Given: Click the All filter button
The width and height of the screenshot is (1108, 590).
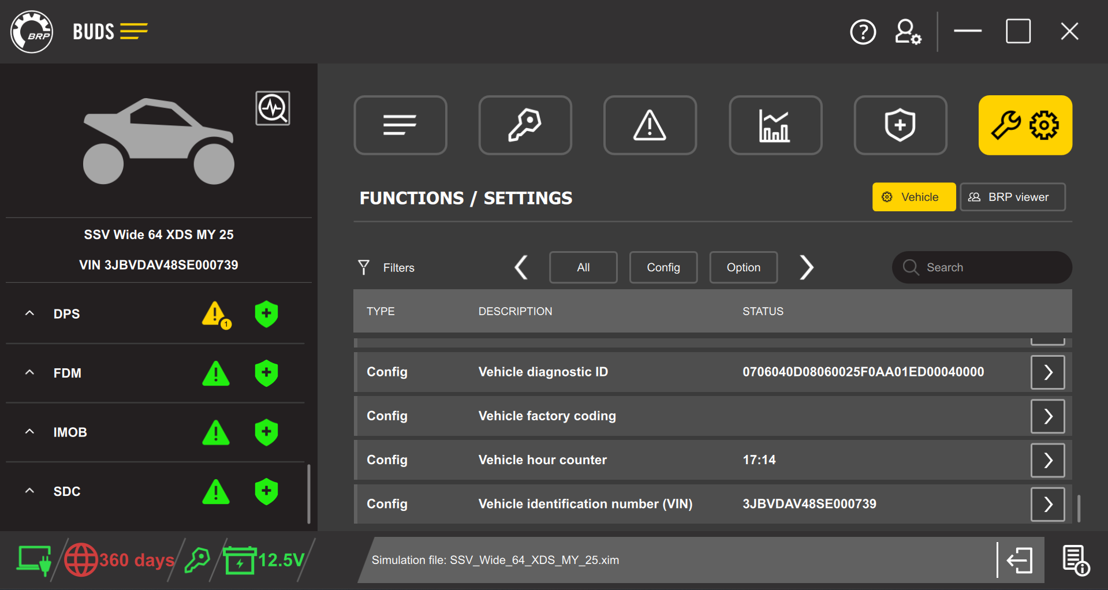Looking at the screenshot, I should pyautogui.click(x=583, y=267).
